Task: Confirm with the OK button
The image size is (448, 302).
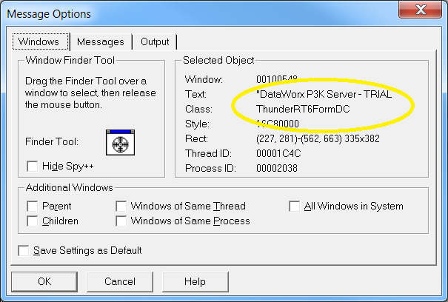Action: [44, 282]
